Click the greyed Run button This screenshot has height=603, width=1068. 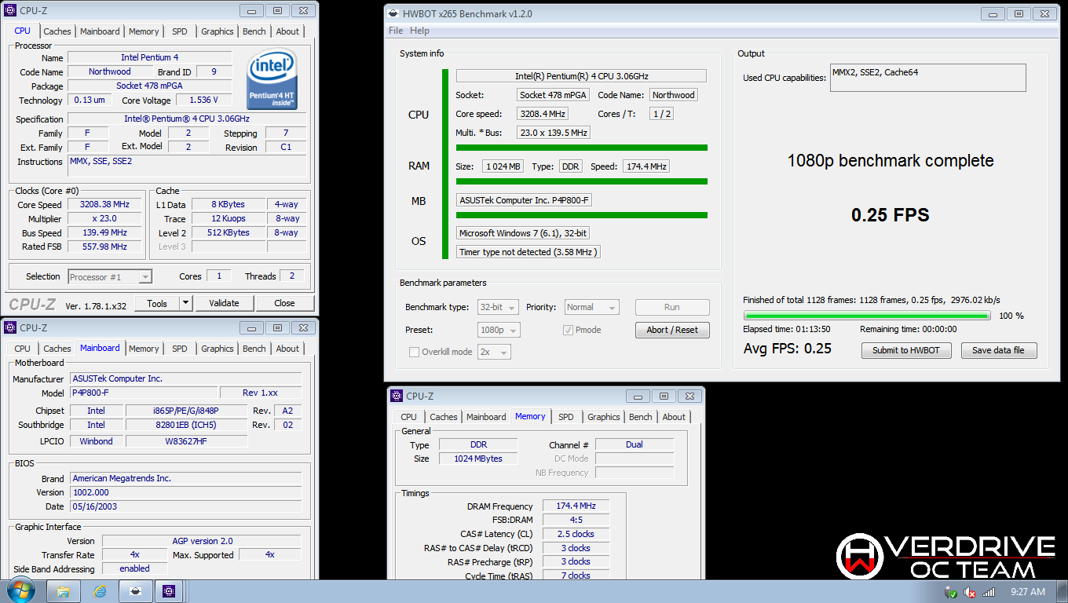coord(672,307)
